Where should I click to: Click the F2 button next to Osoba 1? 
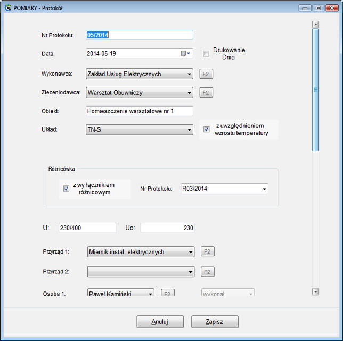168,293
